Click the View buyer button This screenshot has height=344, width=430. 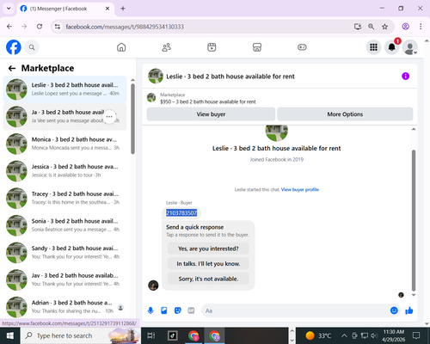[211, 114]
